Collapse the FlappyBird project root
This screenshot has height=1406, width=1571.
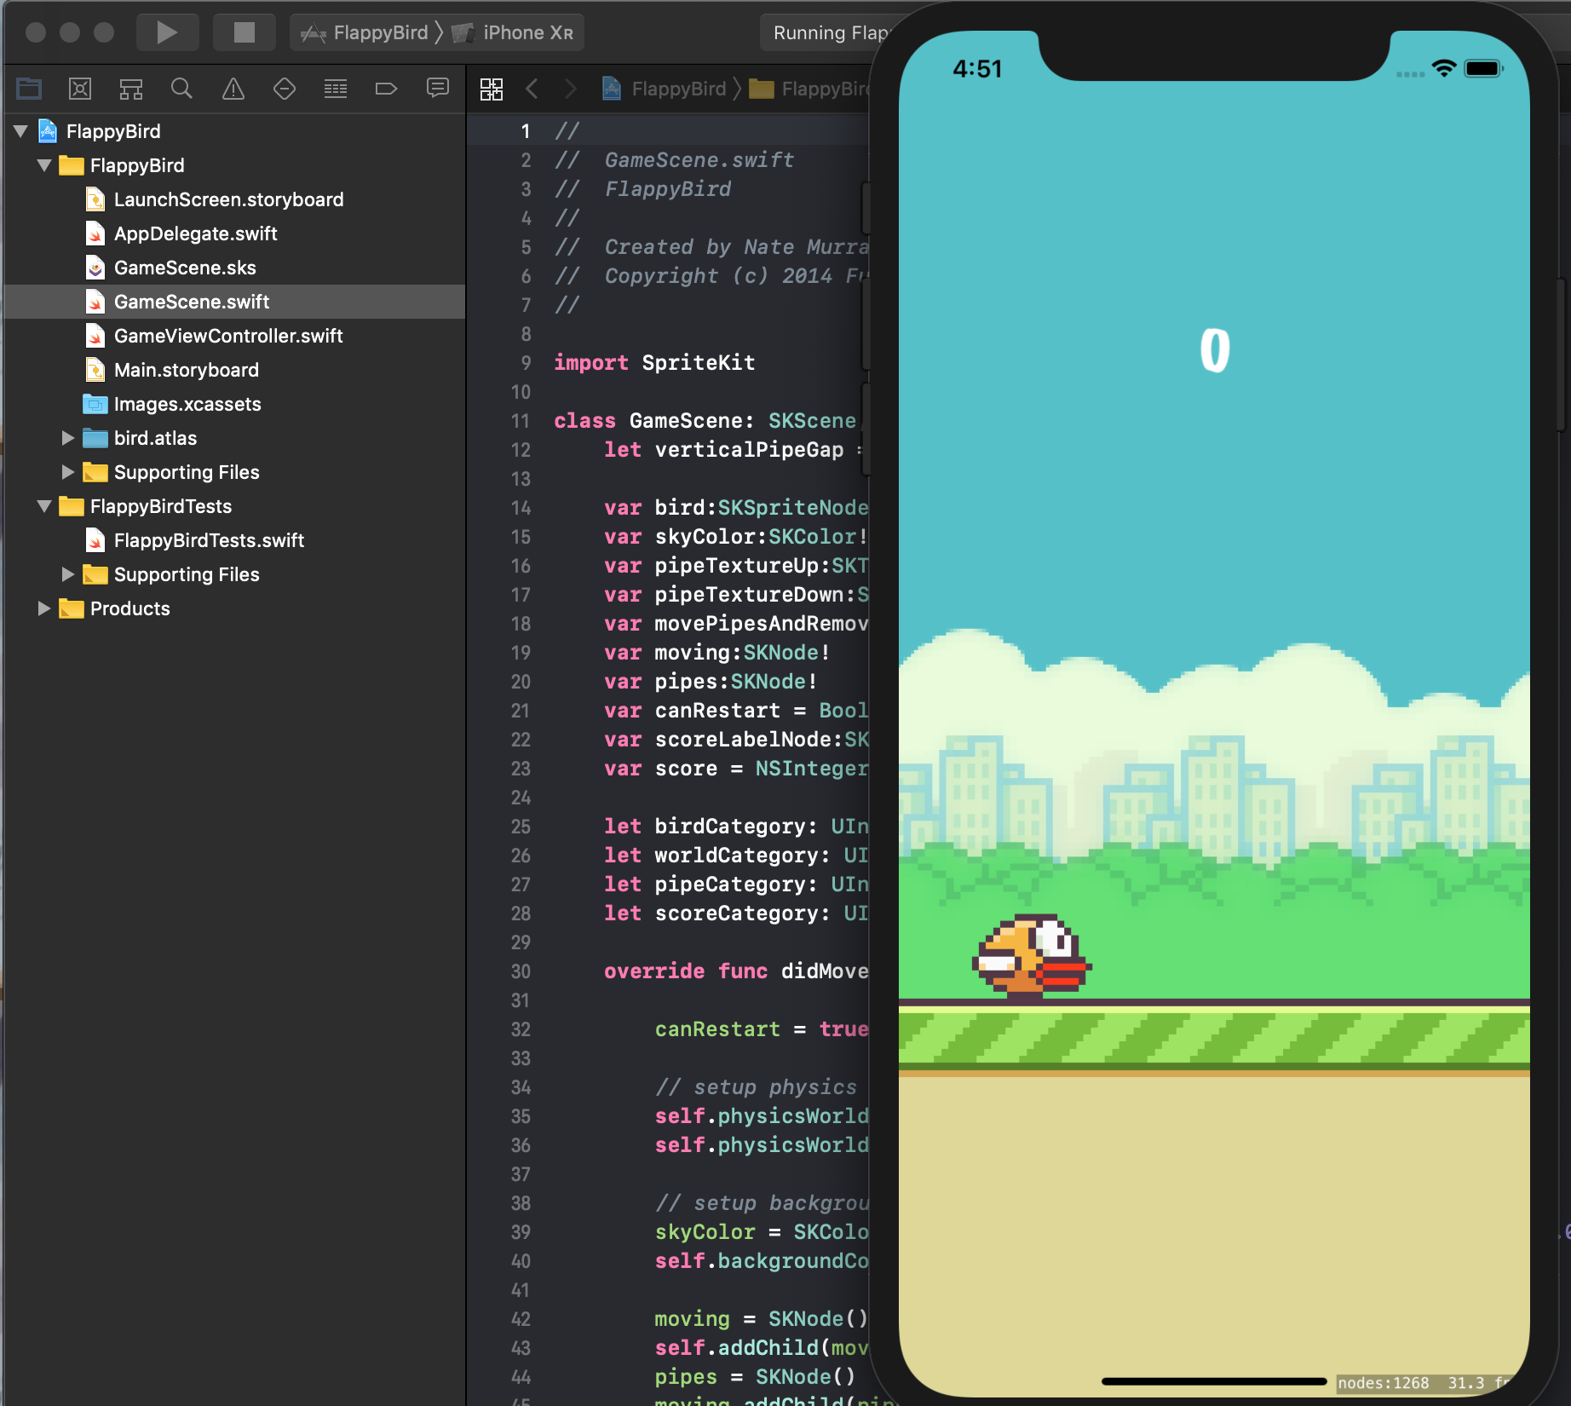point(21,131)
